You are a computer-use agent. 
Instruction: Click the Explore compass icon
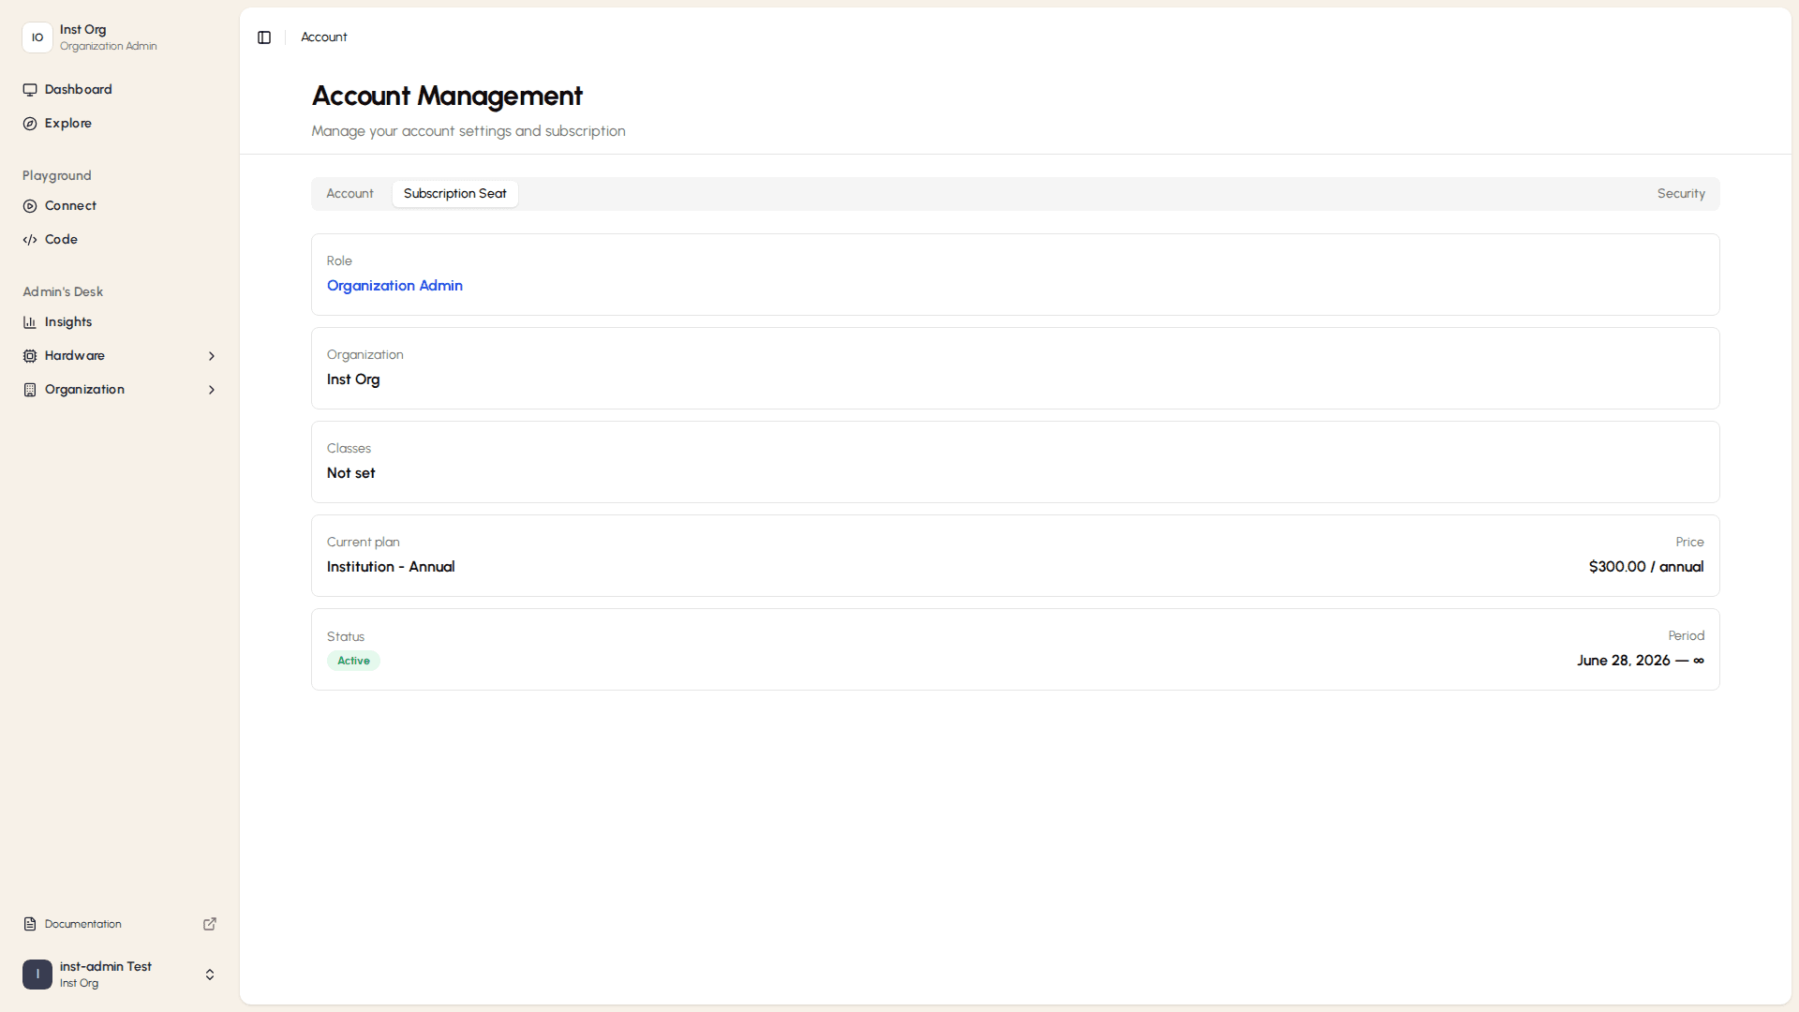point(30,124)
